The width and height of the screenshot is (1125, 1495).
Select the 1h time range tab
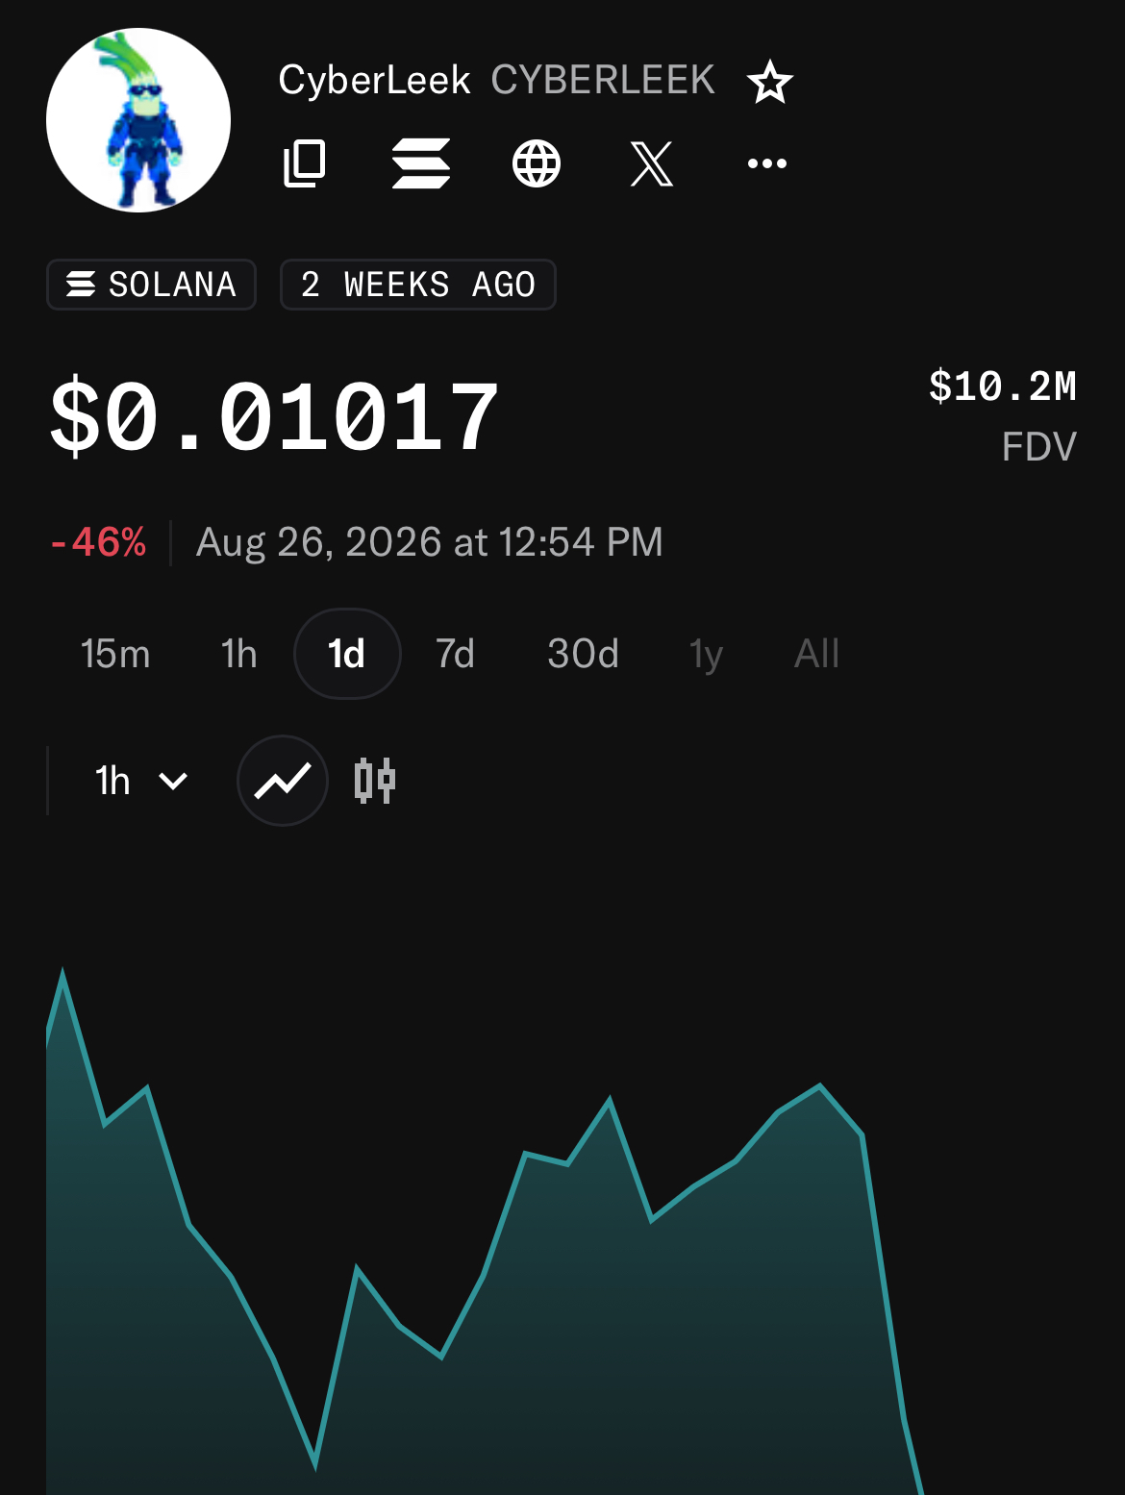[239, 654]
